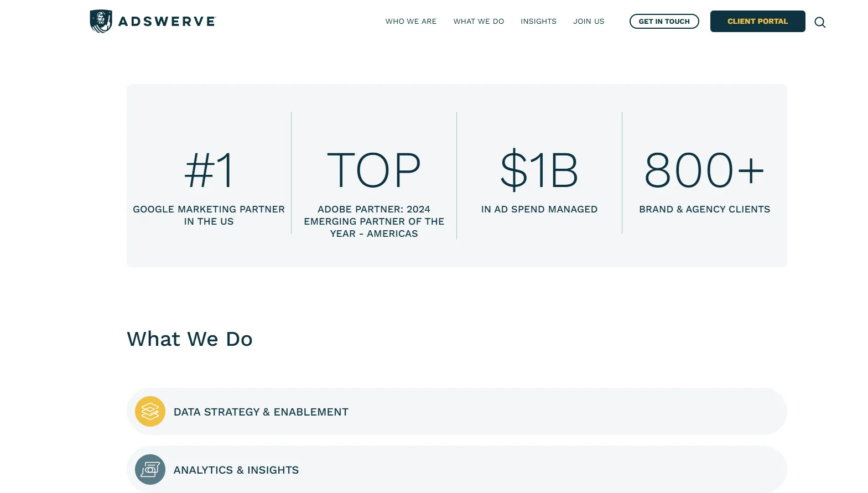Click 'Brand & Agency Clients' text
The width and height of the screenshot is (868, 493).
pyautogui.click(x=705, y=209)
